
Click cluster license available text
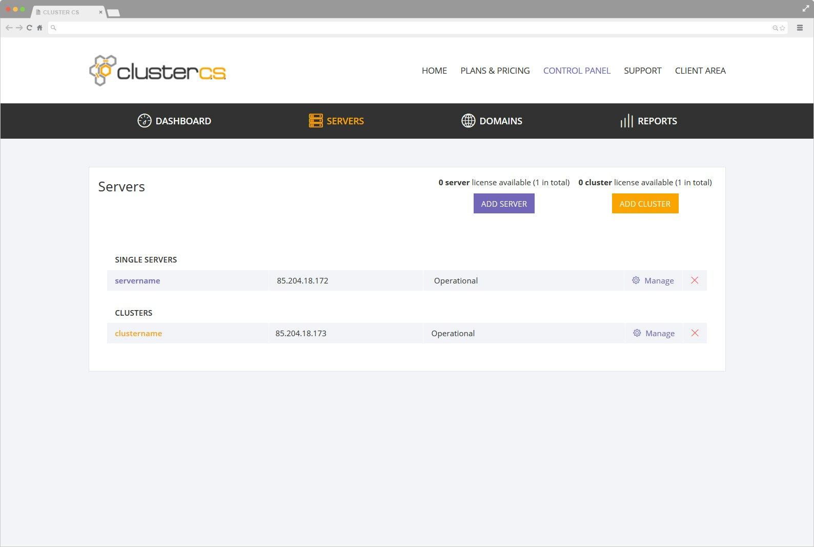[645, 182]
